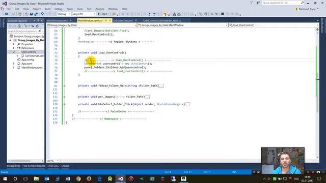Pin the Solution Explorer panel
Screen dimensions: 326x183
click(x=38, y=21)
